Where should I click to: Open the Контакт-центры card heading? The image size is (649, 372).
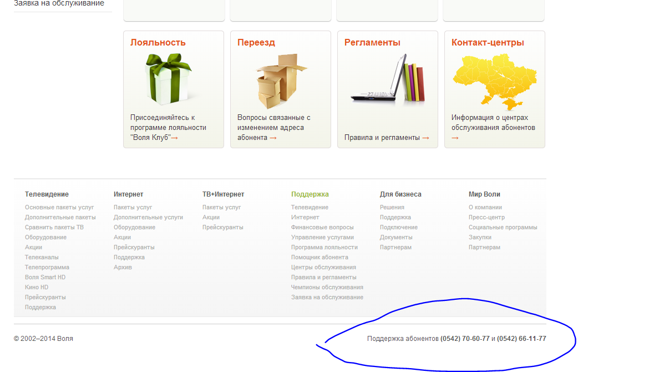tap(488, 43)
